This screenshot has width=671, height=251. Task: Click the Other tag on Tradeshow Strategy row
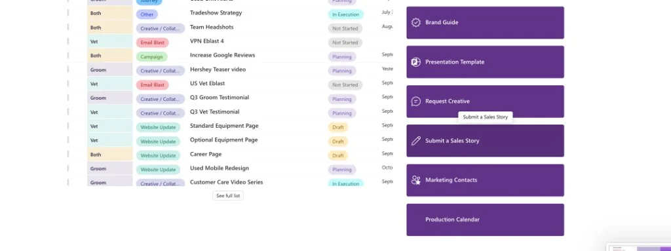147,14
